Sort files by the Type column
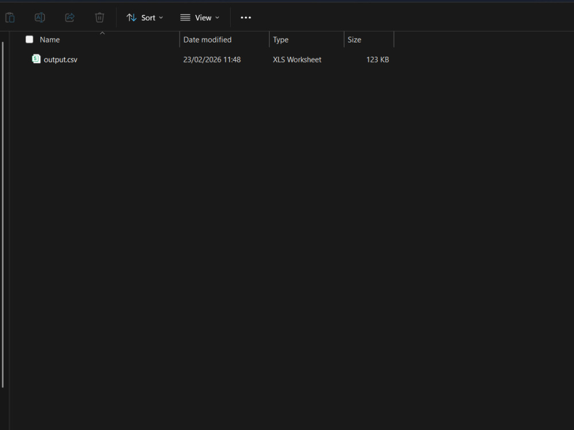Image resolution: width=574 pixels, height=430 pixels. pyautogui.click(x=281, y=40)
